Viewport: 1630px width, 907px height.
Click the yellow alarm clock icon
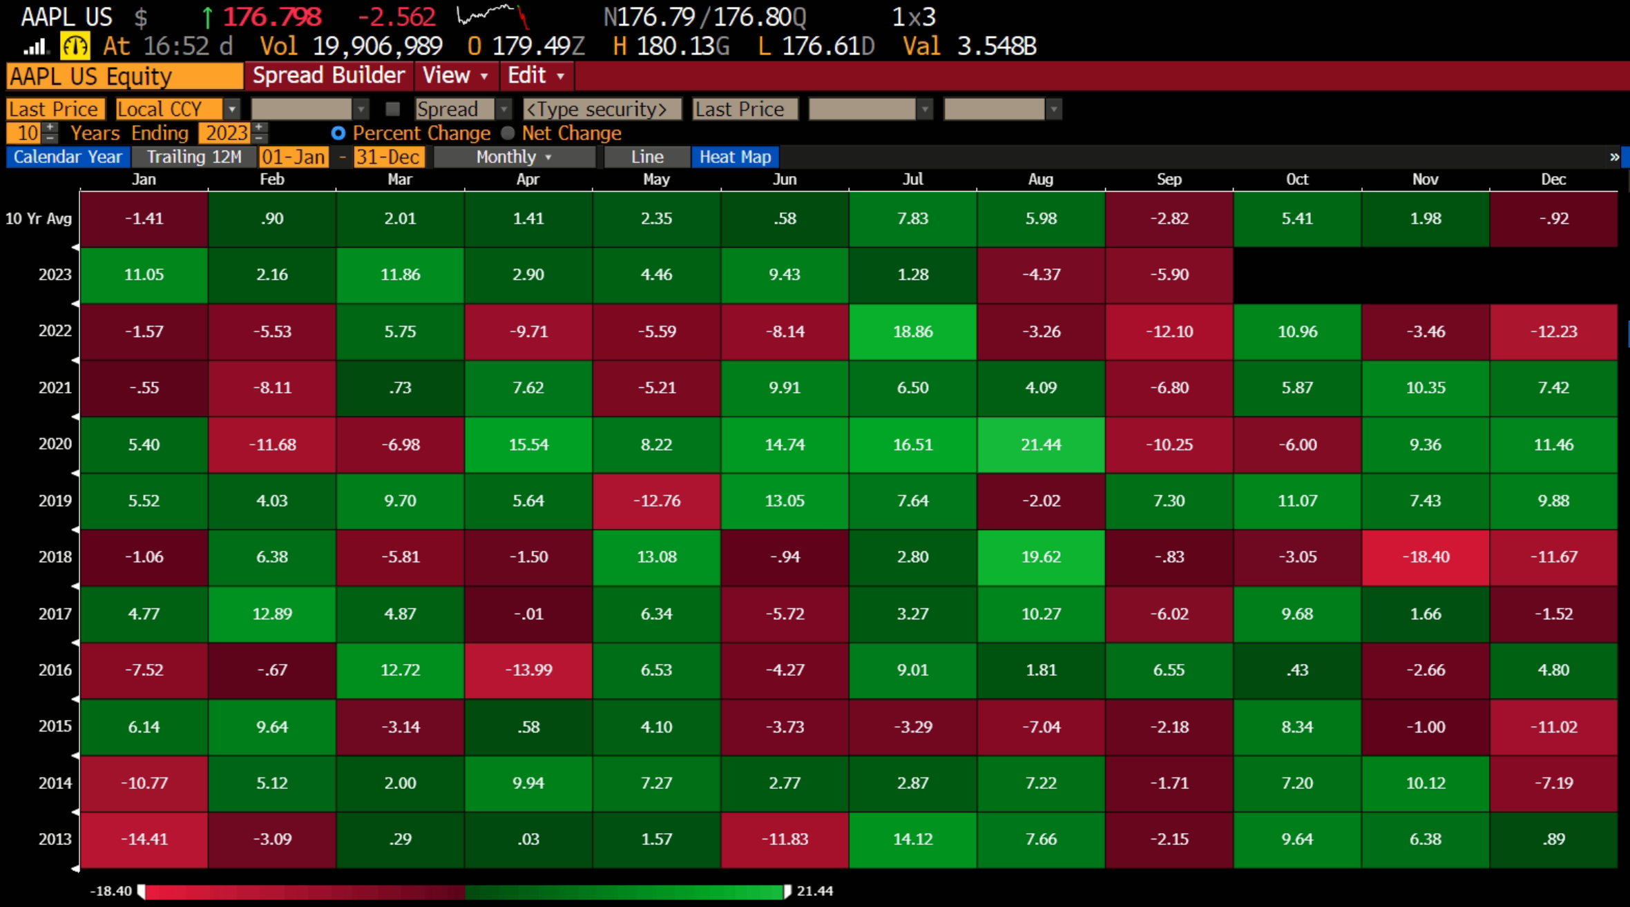pos(75,46)
